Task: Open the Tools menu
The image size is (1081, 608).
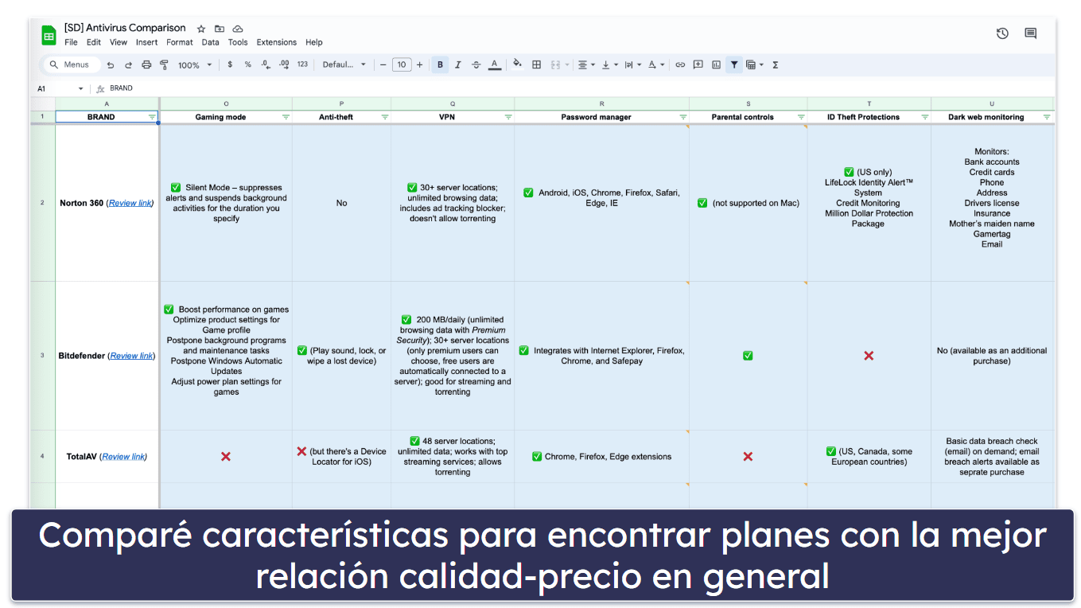Action: point(238,42)
